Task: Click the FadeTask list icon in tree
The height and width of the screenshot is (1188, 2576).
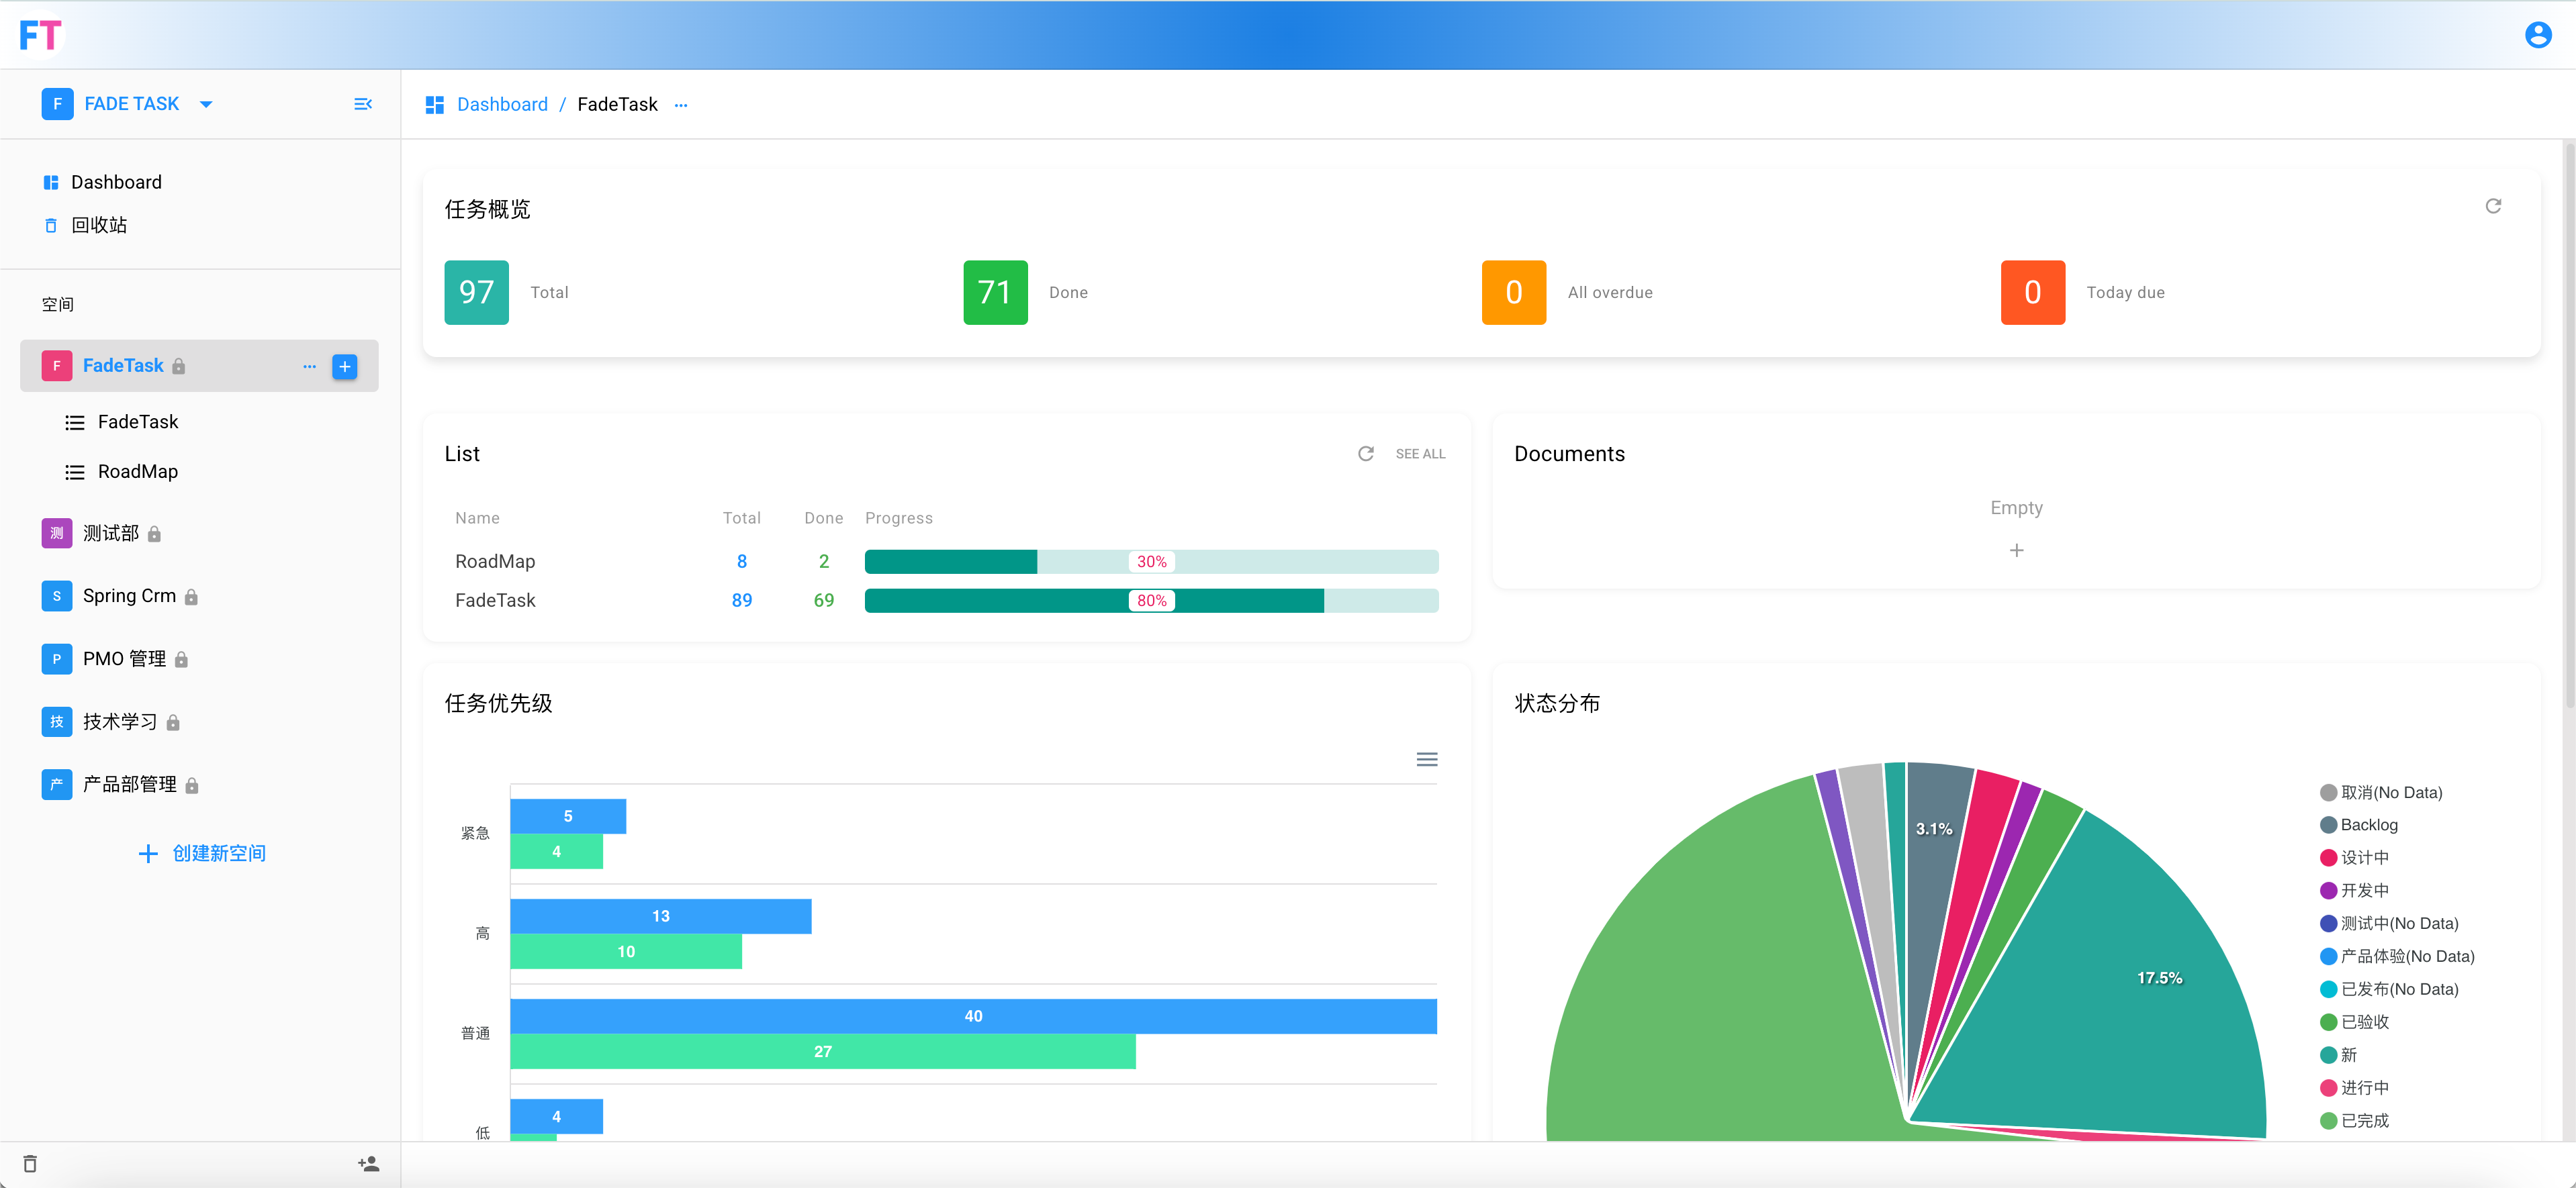Action: coord(75,423)
